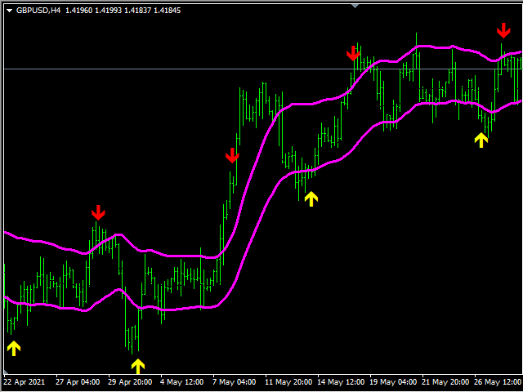Select the low price value 1.41837
The height and width of the screenshot is (392, 523).
pos(138,11)
